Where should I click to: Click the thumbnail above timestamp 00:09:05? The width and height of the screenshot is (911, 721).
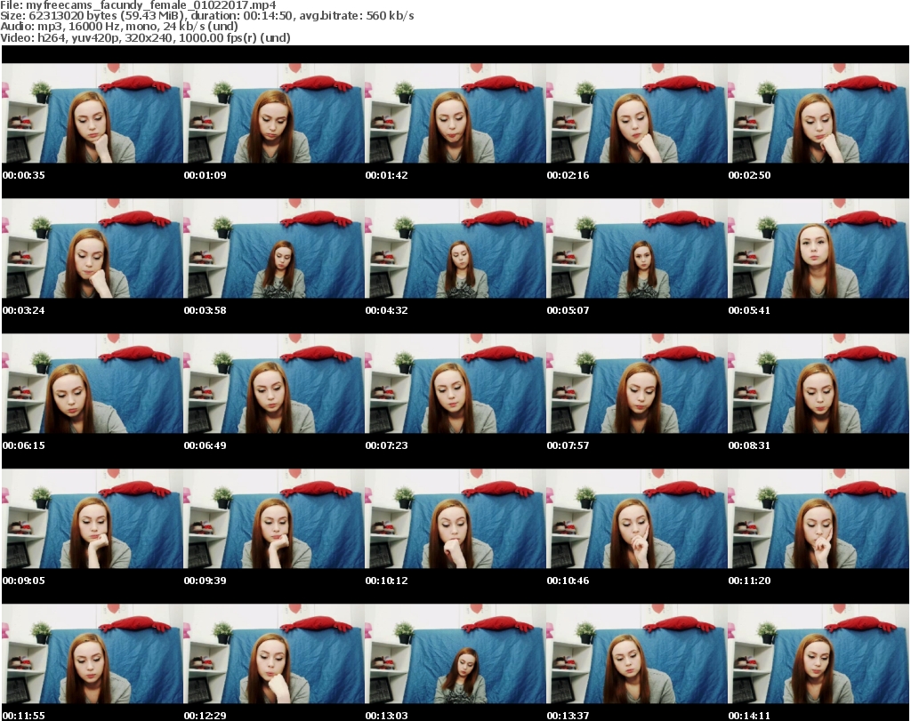pos(93,519)
